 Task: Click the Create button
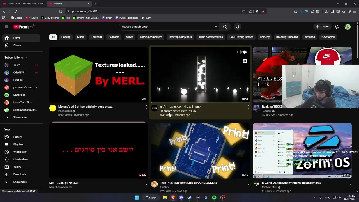(322, 27)
